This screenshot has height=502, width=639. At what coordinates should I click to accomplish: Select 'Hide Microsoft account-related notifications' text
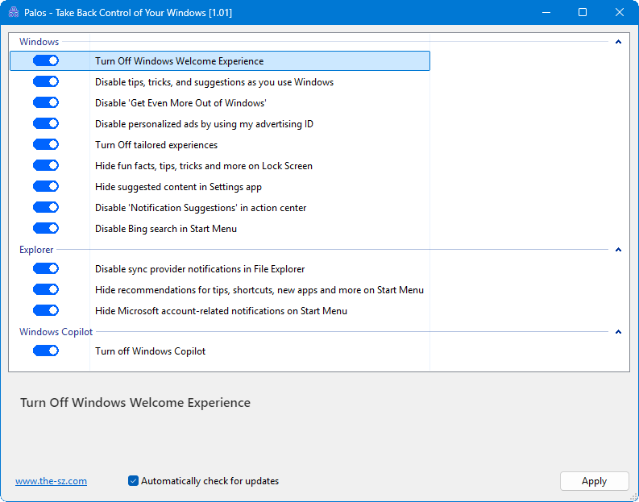click(221, 311)
